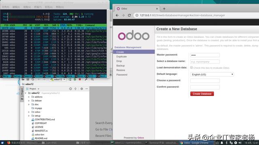Click the openerp folder taskbar item
Image resolution: width=259 pixels, height=145 pixels.
[49, 143]
